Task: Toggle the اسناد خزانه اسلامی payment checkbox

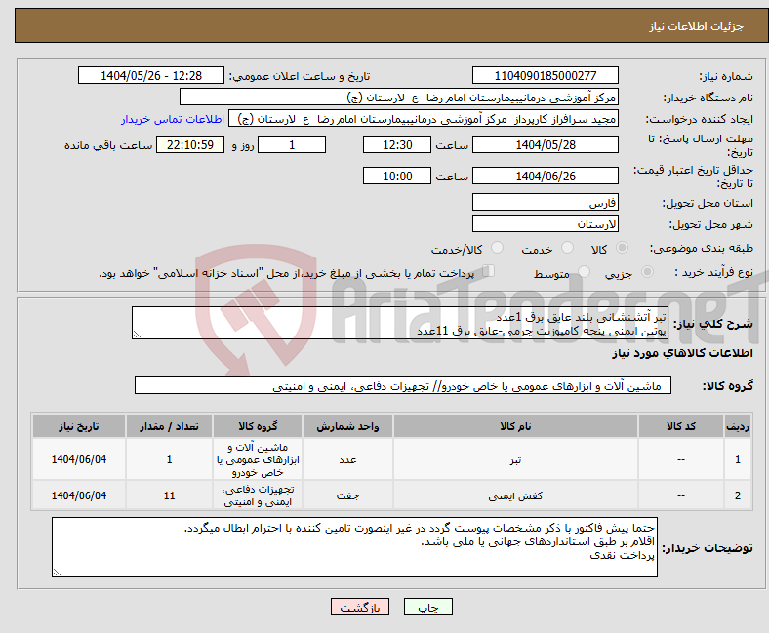Action: tap(489, 271)
